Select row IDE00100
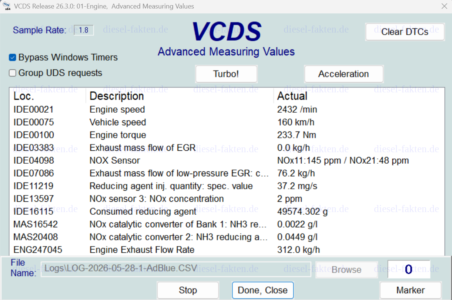Viewport: 452px width, 300px height. point(227,135)
